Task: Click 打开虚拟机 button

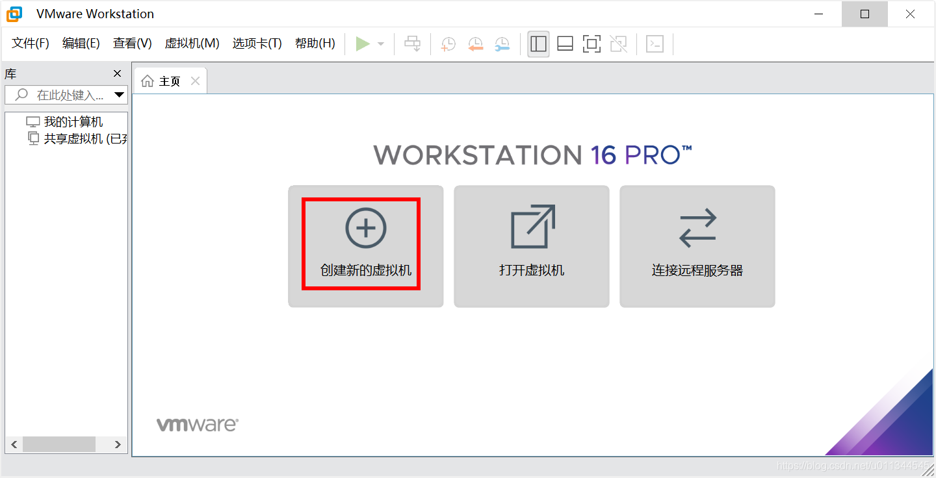Action: point(532,246)
